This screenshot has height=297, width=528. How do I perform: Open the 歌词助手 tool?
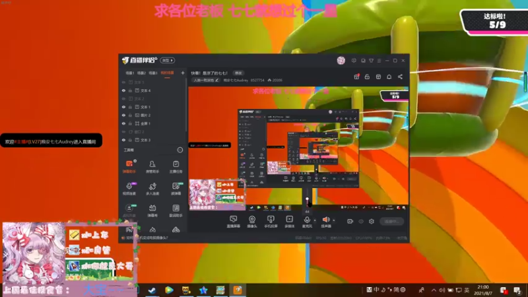[x=176, y=211]
